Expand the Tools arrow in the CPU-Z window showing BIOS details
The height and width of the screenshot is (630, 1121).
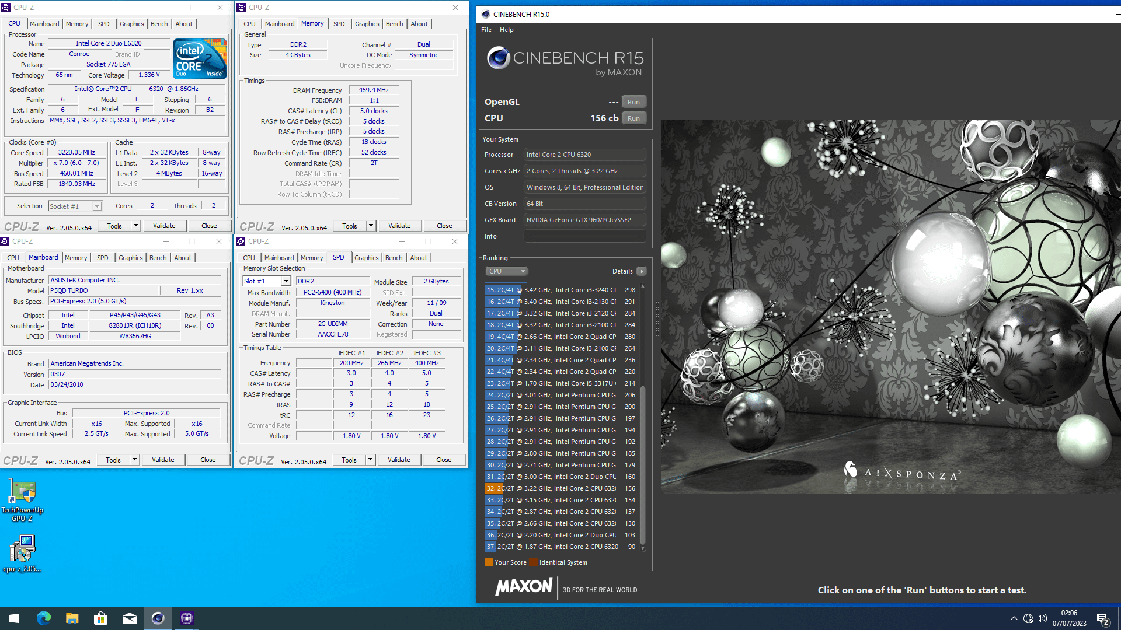point(134,460)
